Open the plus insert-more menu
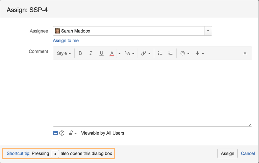The width and height of the screenshot is (259, 163). [x=200, y=53]
